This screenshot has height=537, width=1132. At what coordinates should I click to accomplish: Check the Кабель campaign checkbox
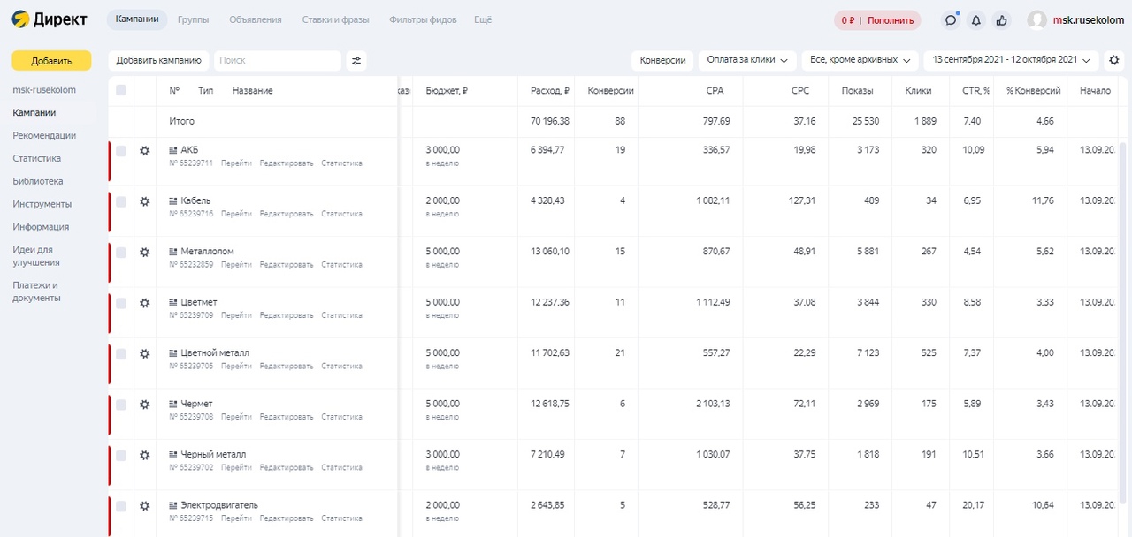click(x=121, y=201)
